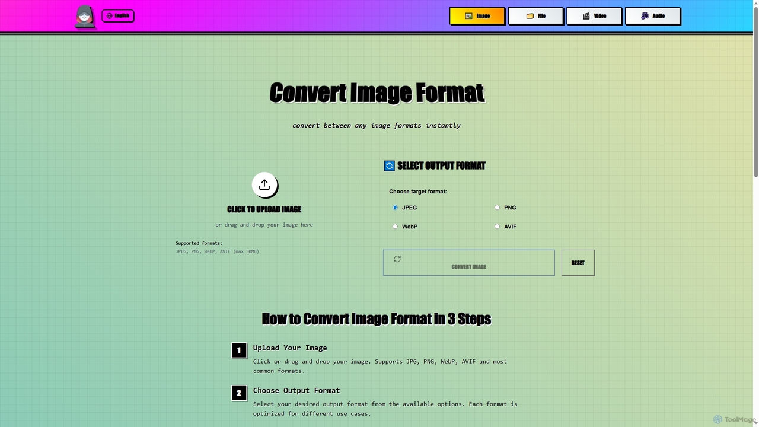Click 'JPEG, PNG, WebP, AVIF (max 50MB)' text
Screen dimensions: 759x427
point(217,251)
